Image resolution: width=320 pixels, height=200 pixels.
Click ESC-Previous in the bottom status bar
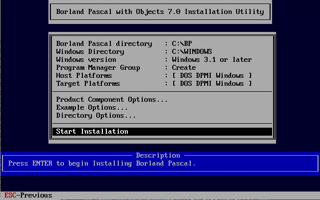coord(28,195)
